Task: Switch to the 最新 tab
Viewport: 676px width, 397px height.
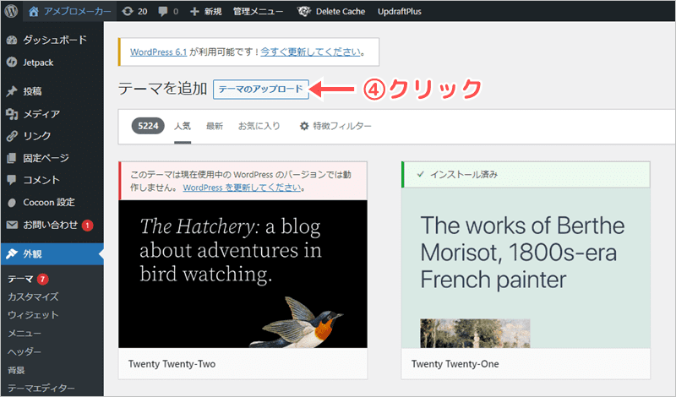Action: (215, 126)
